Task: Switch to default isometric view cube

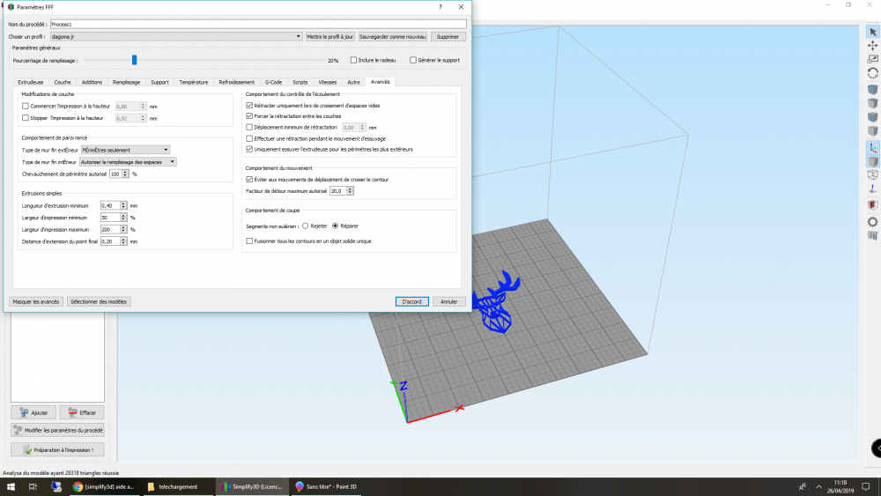Action: point(872,89)
